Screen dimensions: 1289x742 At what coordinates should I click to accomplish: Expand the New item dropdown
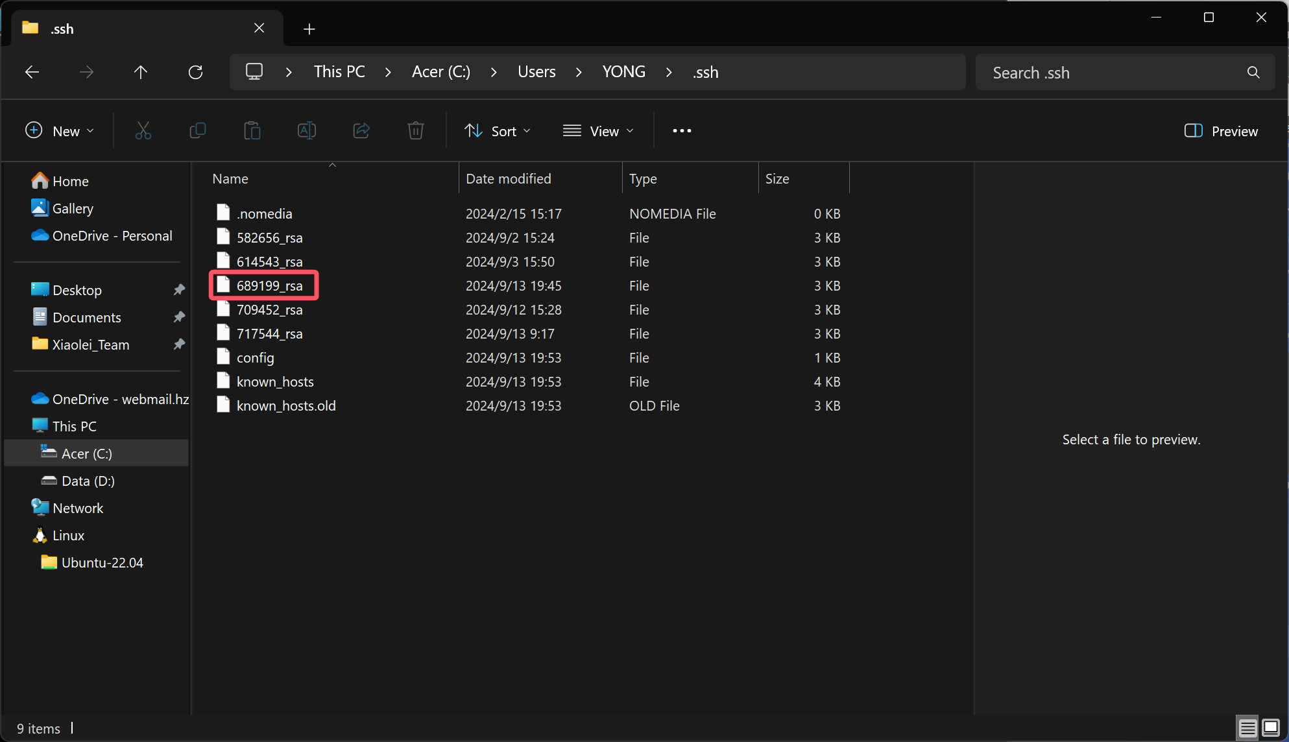click(60, 131)
